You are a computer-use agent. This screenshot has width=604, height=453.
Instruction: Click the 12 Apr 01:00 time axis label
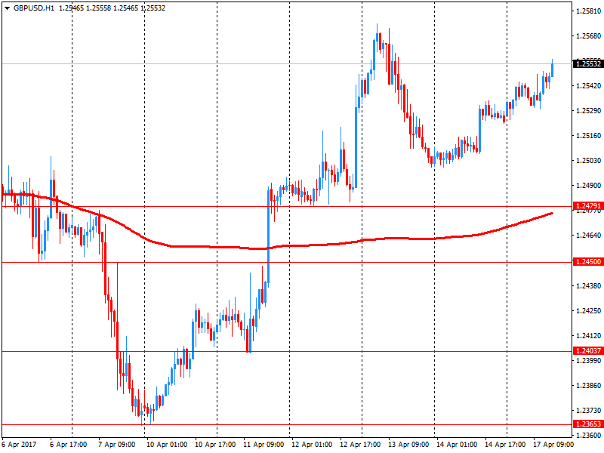312,445
